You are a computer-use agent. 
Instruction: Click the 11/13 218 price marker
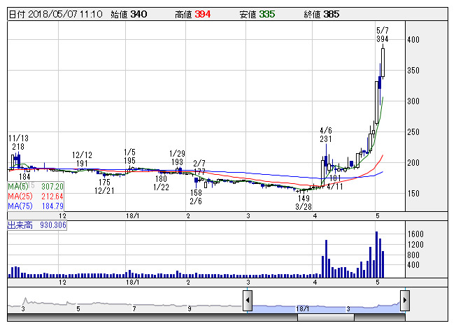17,142
